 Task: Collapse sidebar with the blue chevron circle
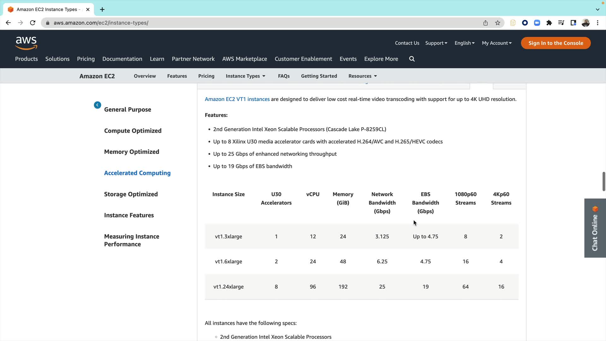97,105
